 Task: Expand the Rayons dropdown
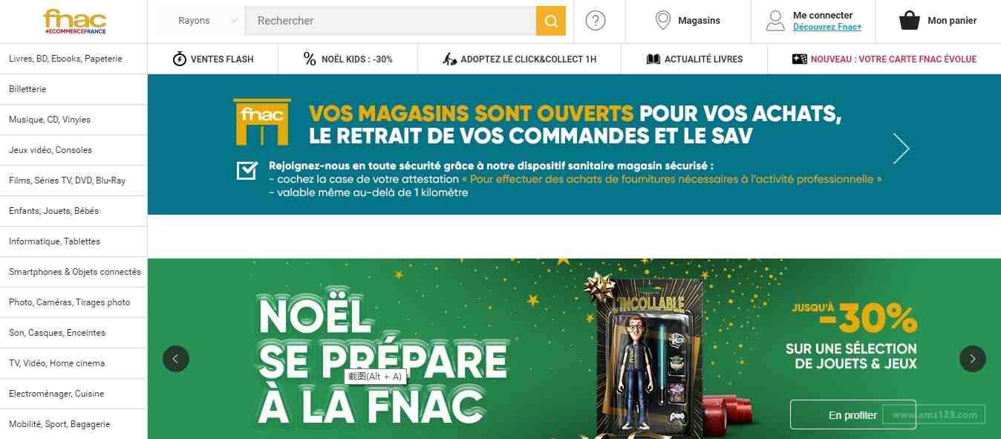pyautogui.click(x=200, y=21)
